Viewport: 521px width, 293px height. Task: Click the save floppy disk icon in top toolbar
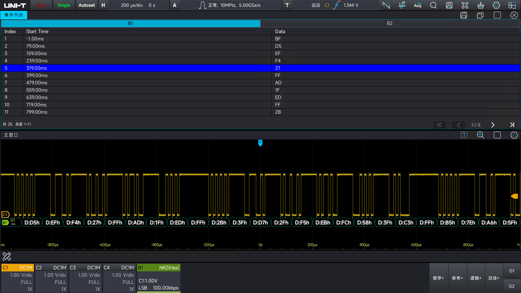(x=449, y=5)
